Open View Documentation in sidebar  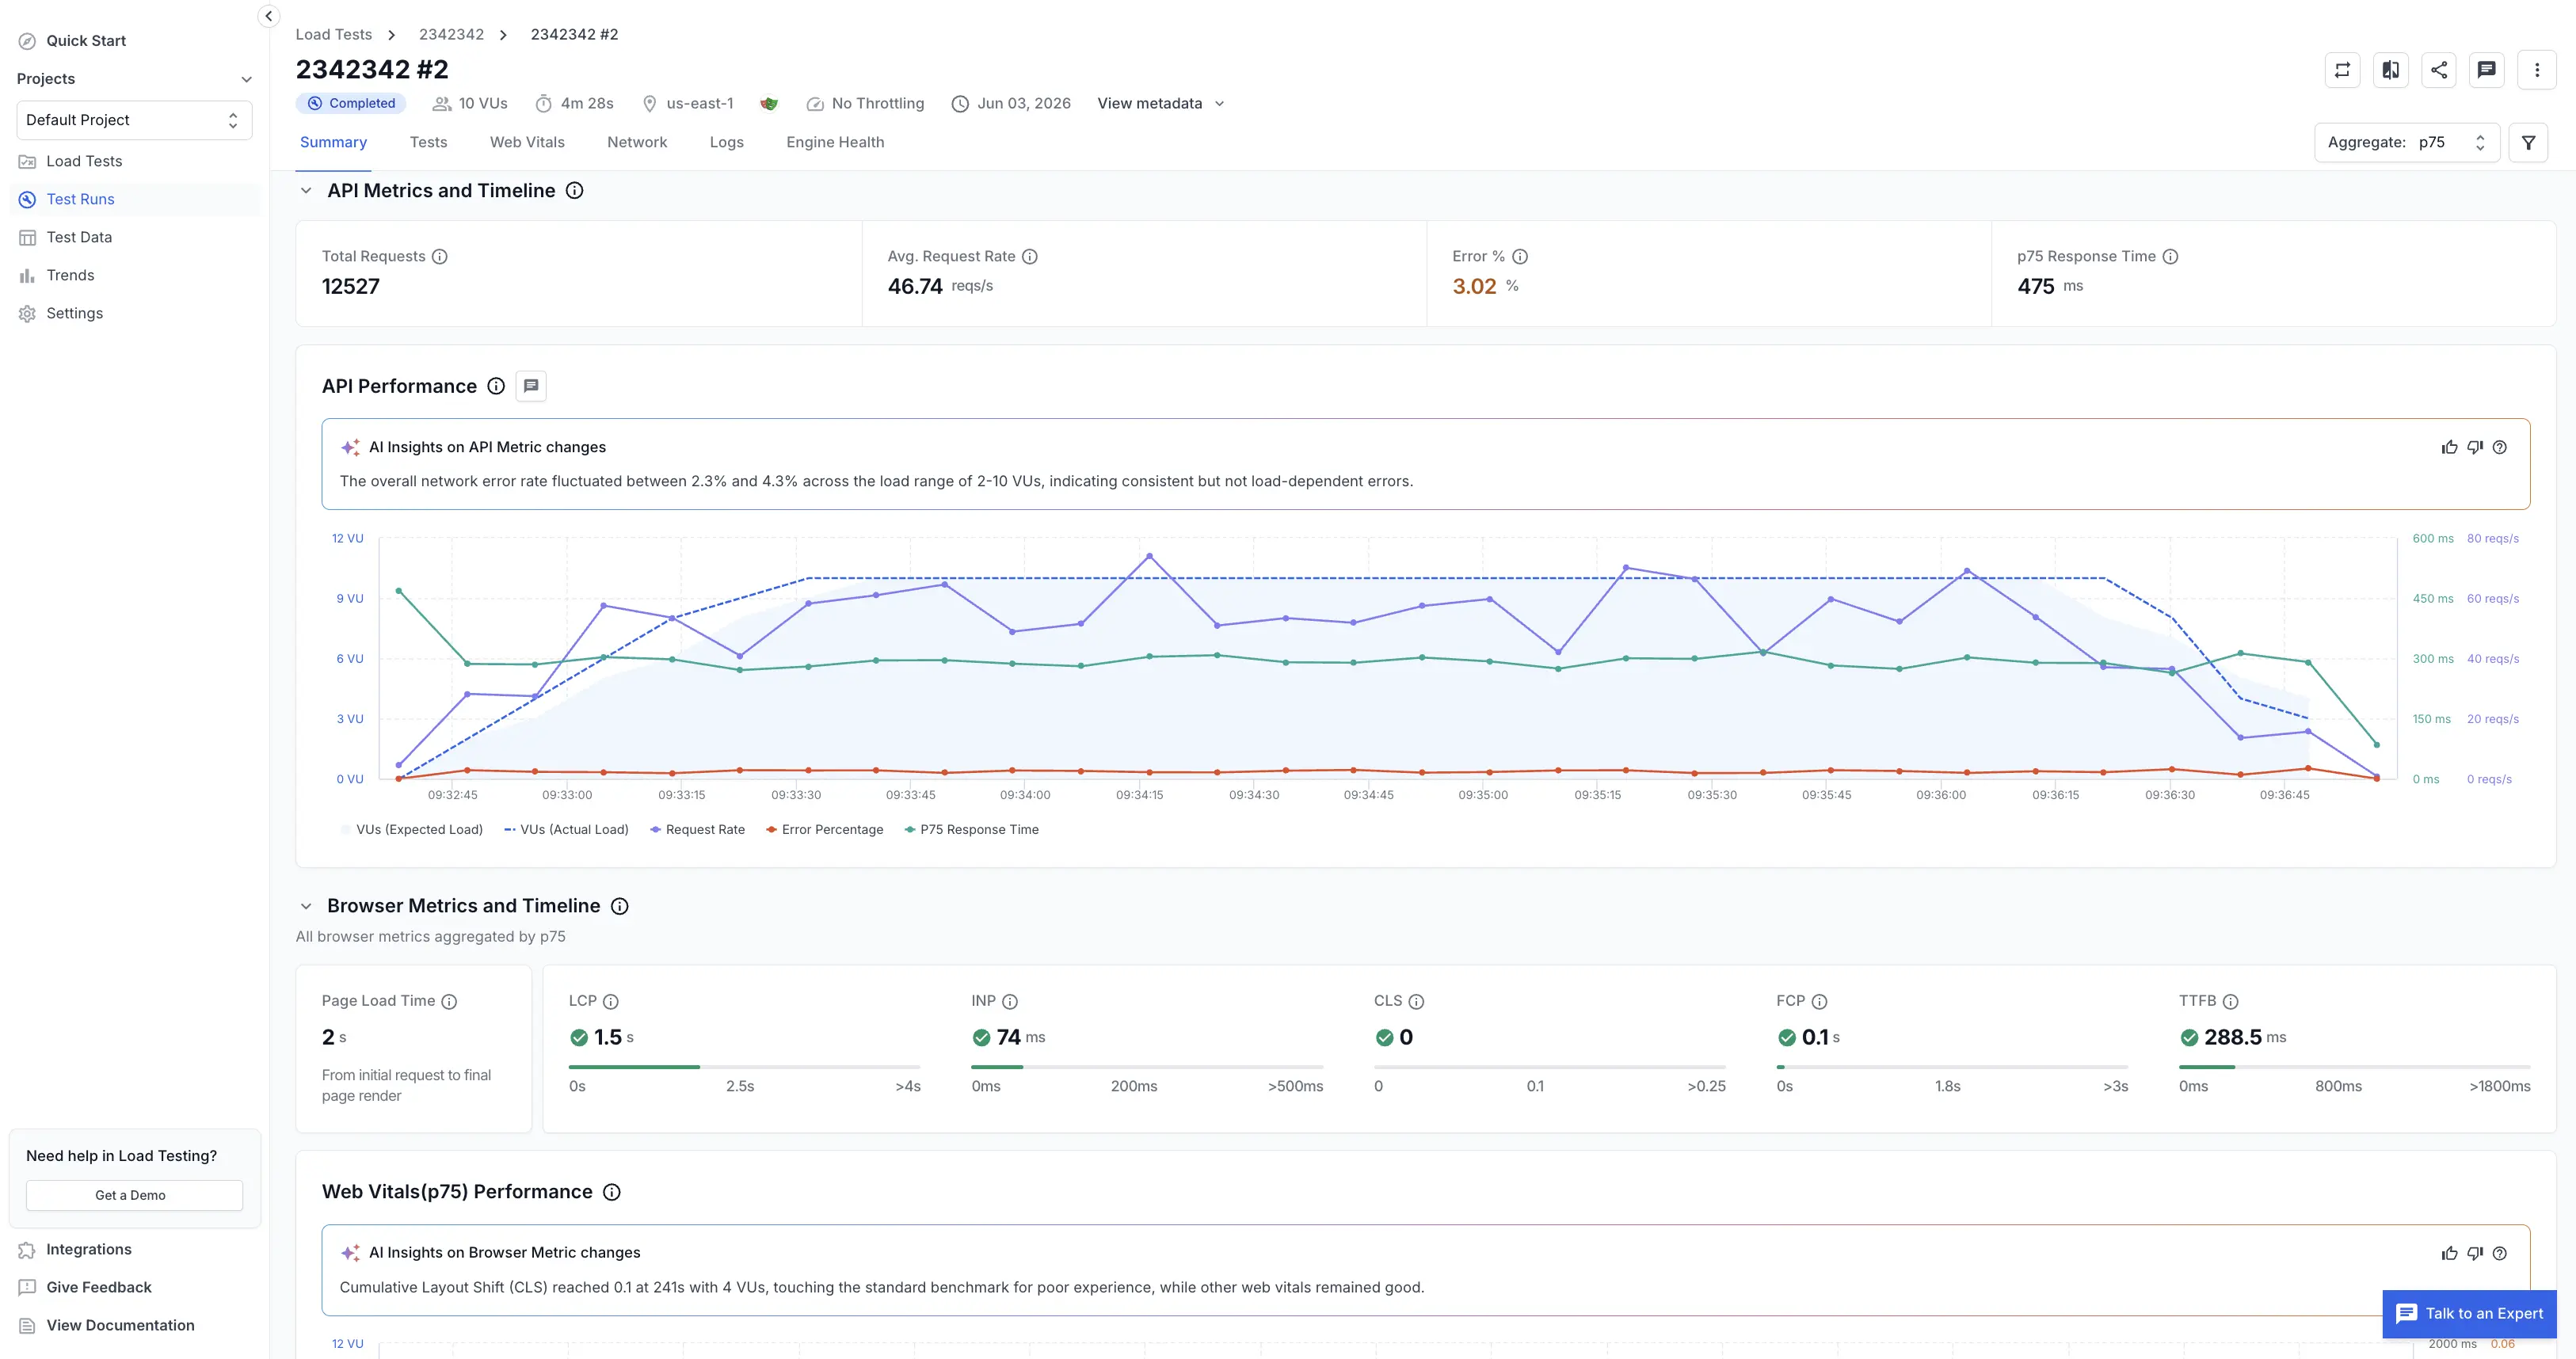point(134,1326)
